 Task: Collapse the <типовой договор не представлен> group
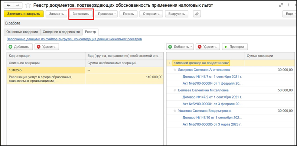coord(170,63)
